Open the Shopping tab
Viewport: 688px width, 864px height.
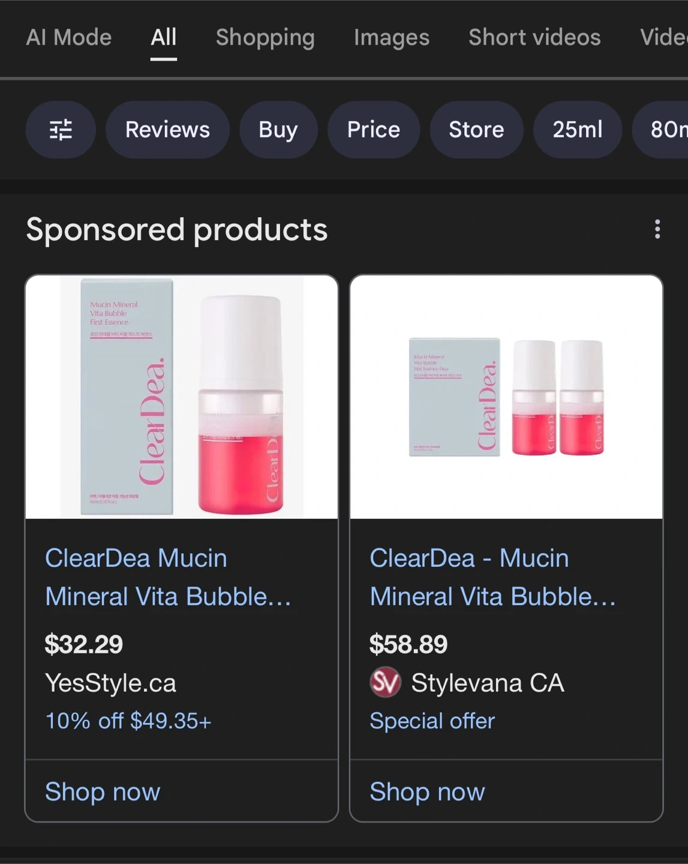point(265,38)
